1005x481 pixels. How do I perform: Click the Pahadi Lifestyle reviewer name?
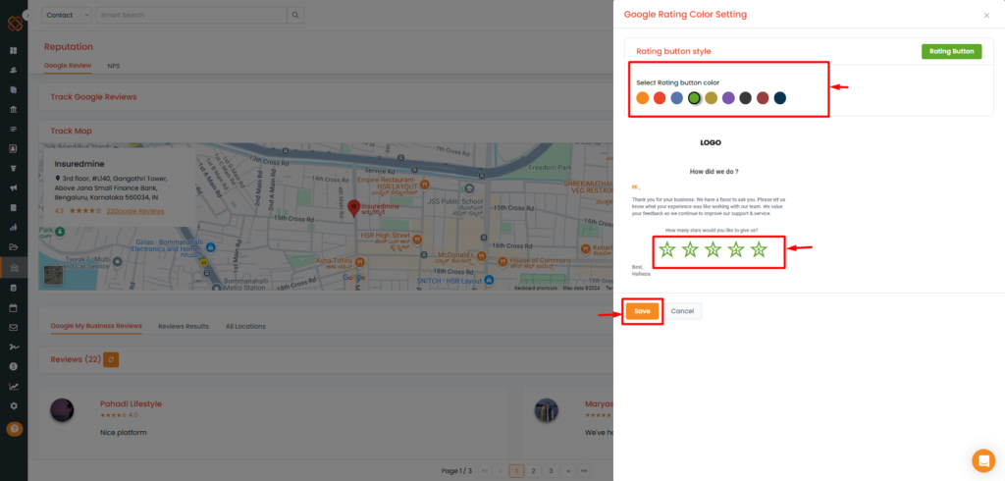click(x=131, y=404)
